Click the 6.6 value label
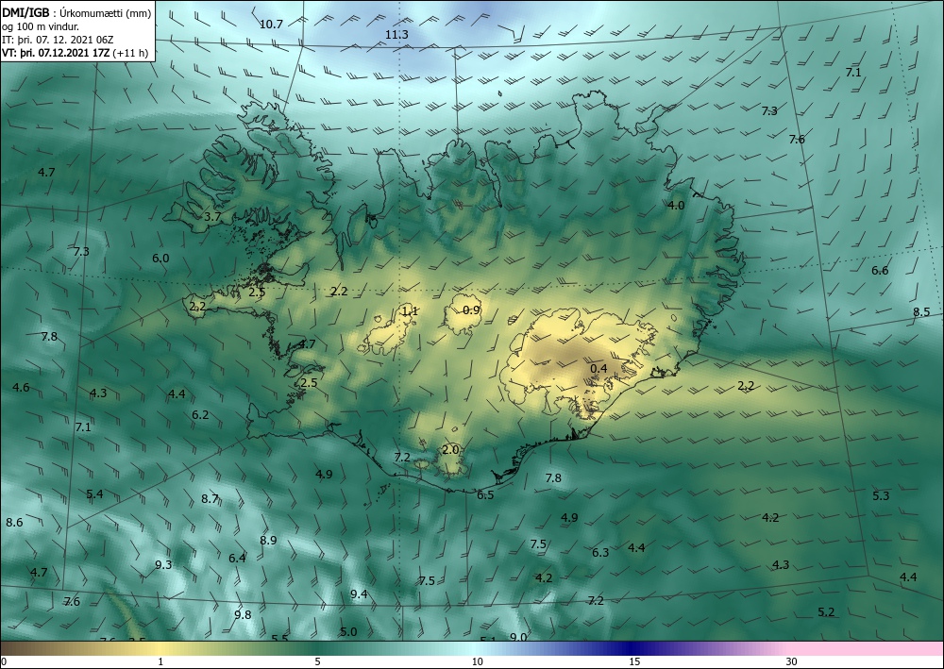The image size is (944, 669). coord(880,270)
